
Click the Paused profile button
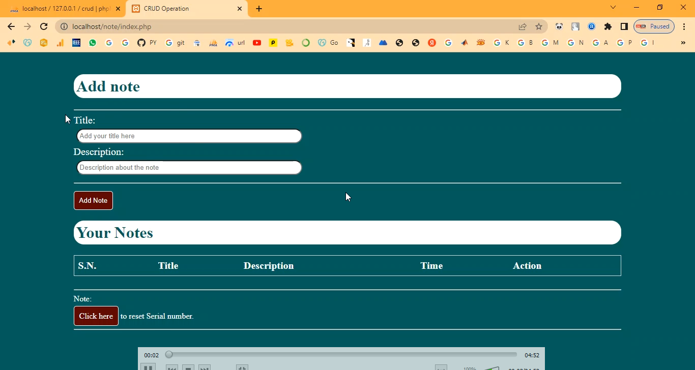coord(654,26)
